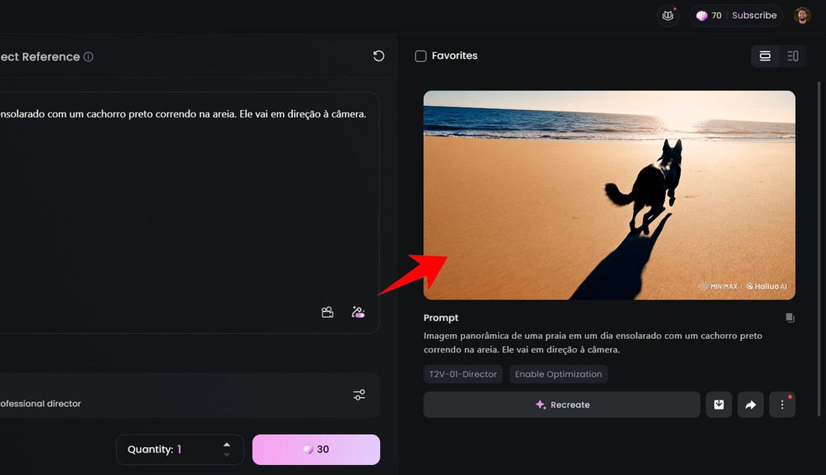This screenshot has width=826, height=475.
Task: Reset the prompt with the refresh icon
Action: coord(379,56)
